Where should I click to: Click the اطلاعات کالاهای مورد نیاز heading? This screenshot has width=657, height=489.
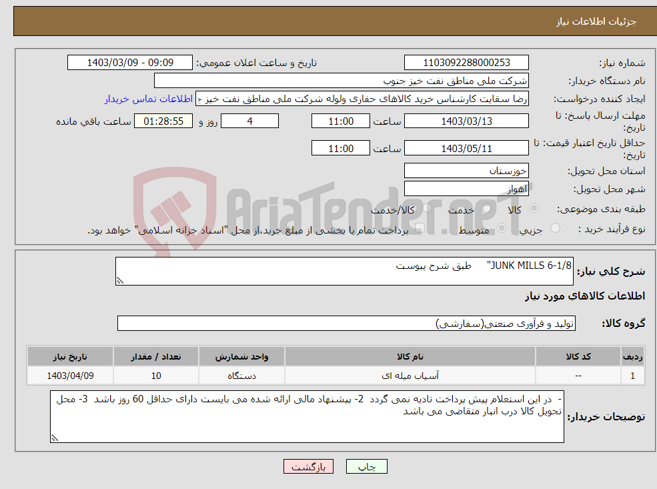click(x=585, y=296)
